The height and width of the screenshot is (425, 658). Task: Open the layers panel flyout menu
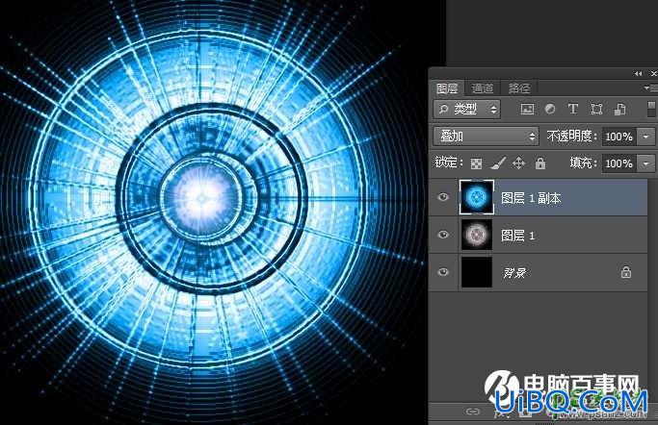[x=650, y=87]
